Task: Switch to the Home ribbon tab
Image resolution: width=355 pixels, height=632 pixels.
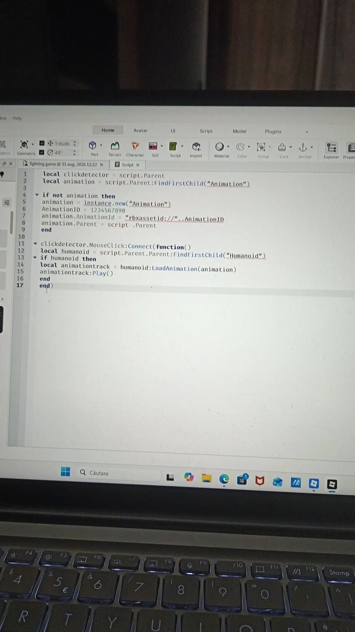Action: click(x=108, y=130)
